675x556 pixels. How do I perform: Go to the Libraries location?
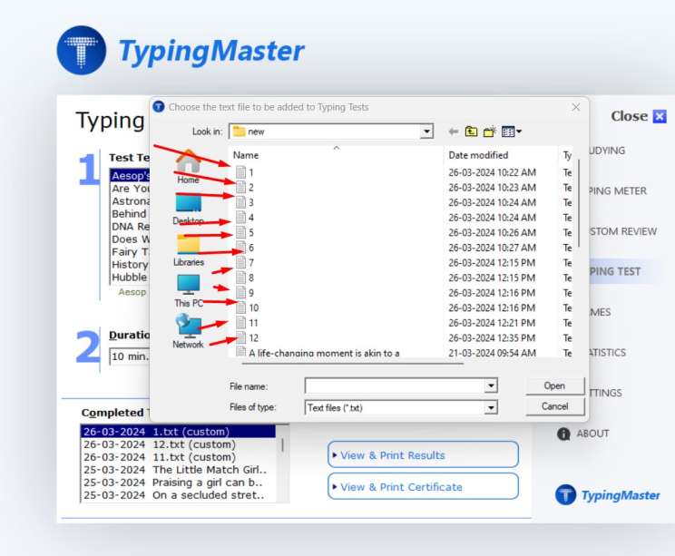tap(188, 250)
